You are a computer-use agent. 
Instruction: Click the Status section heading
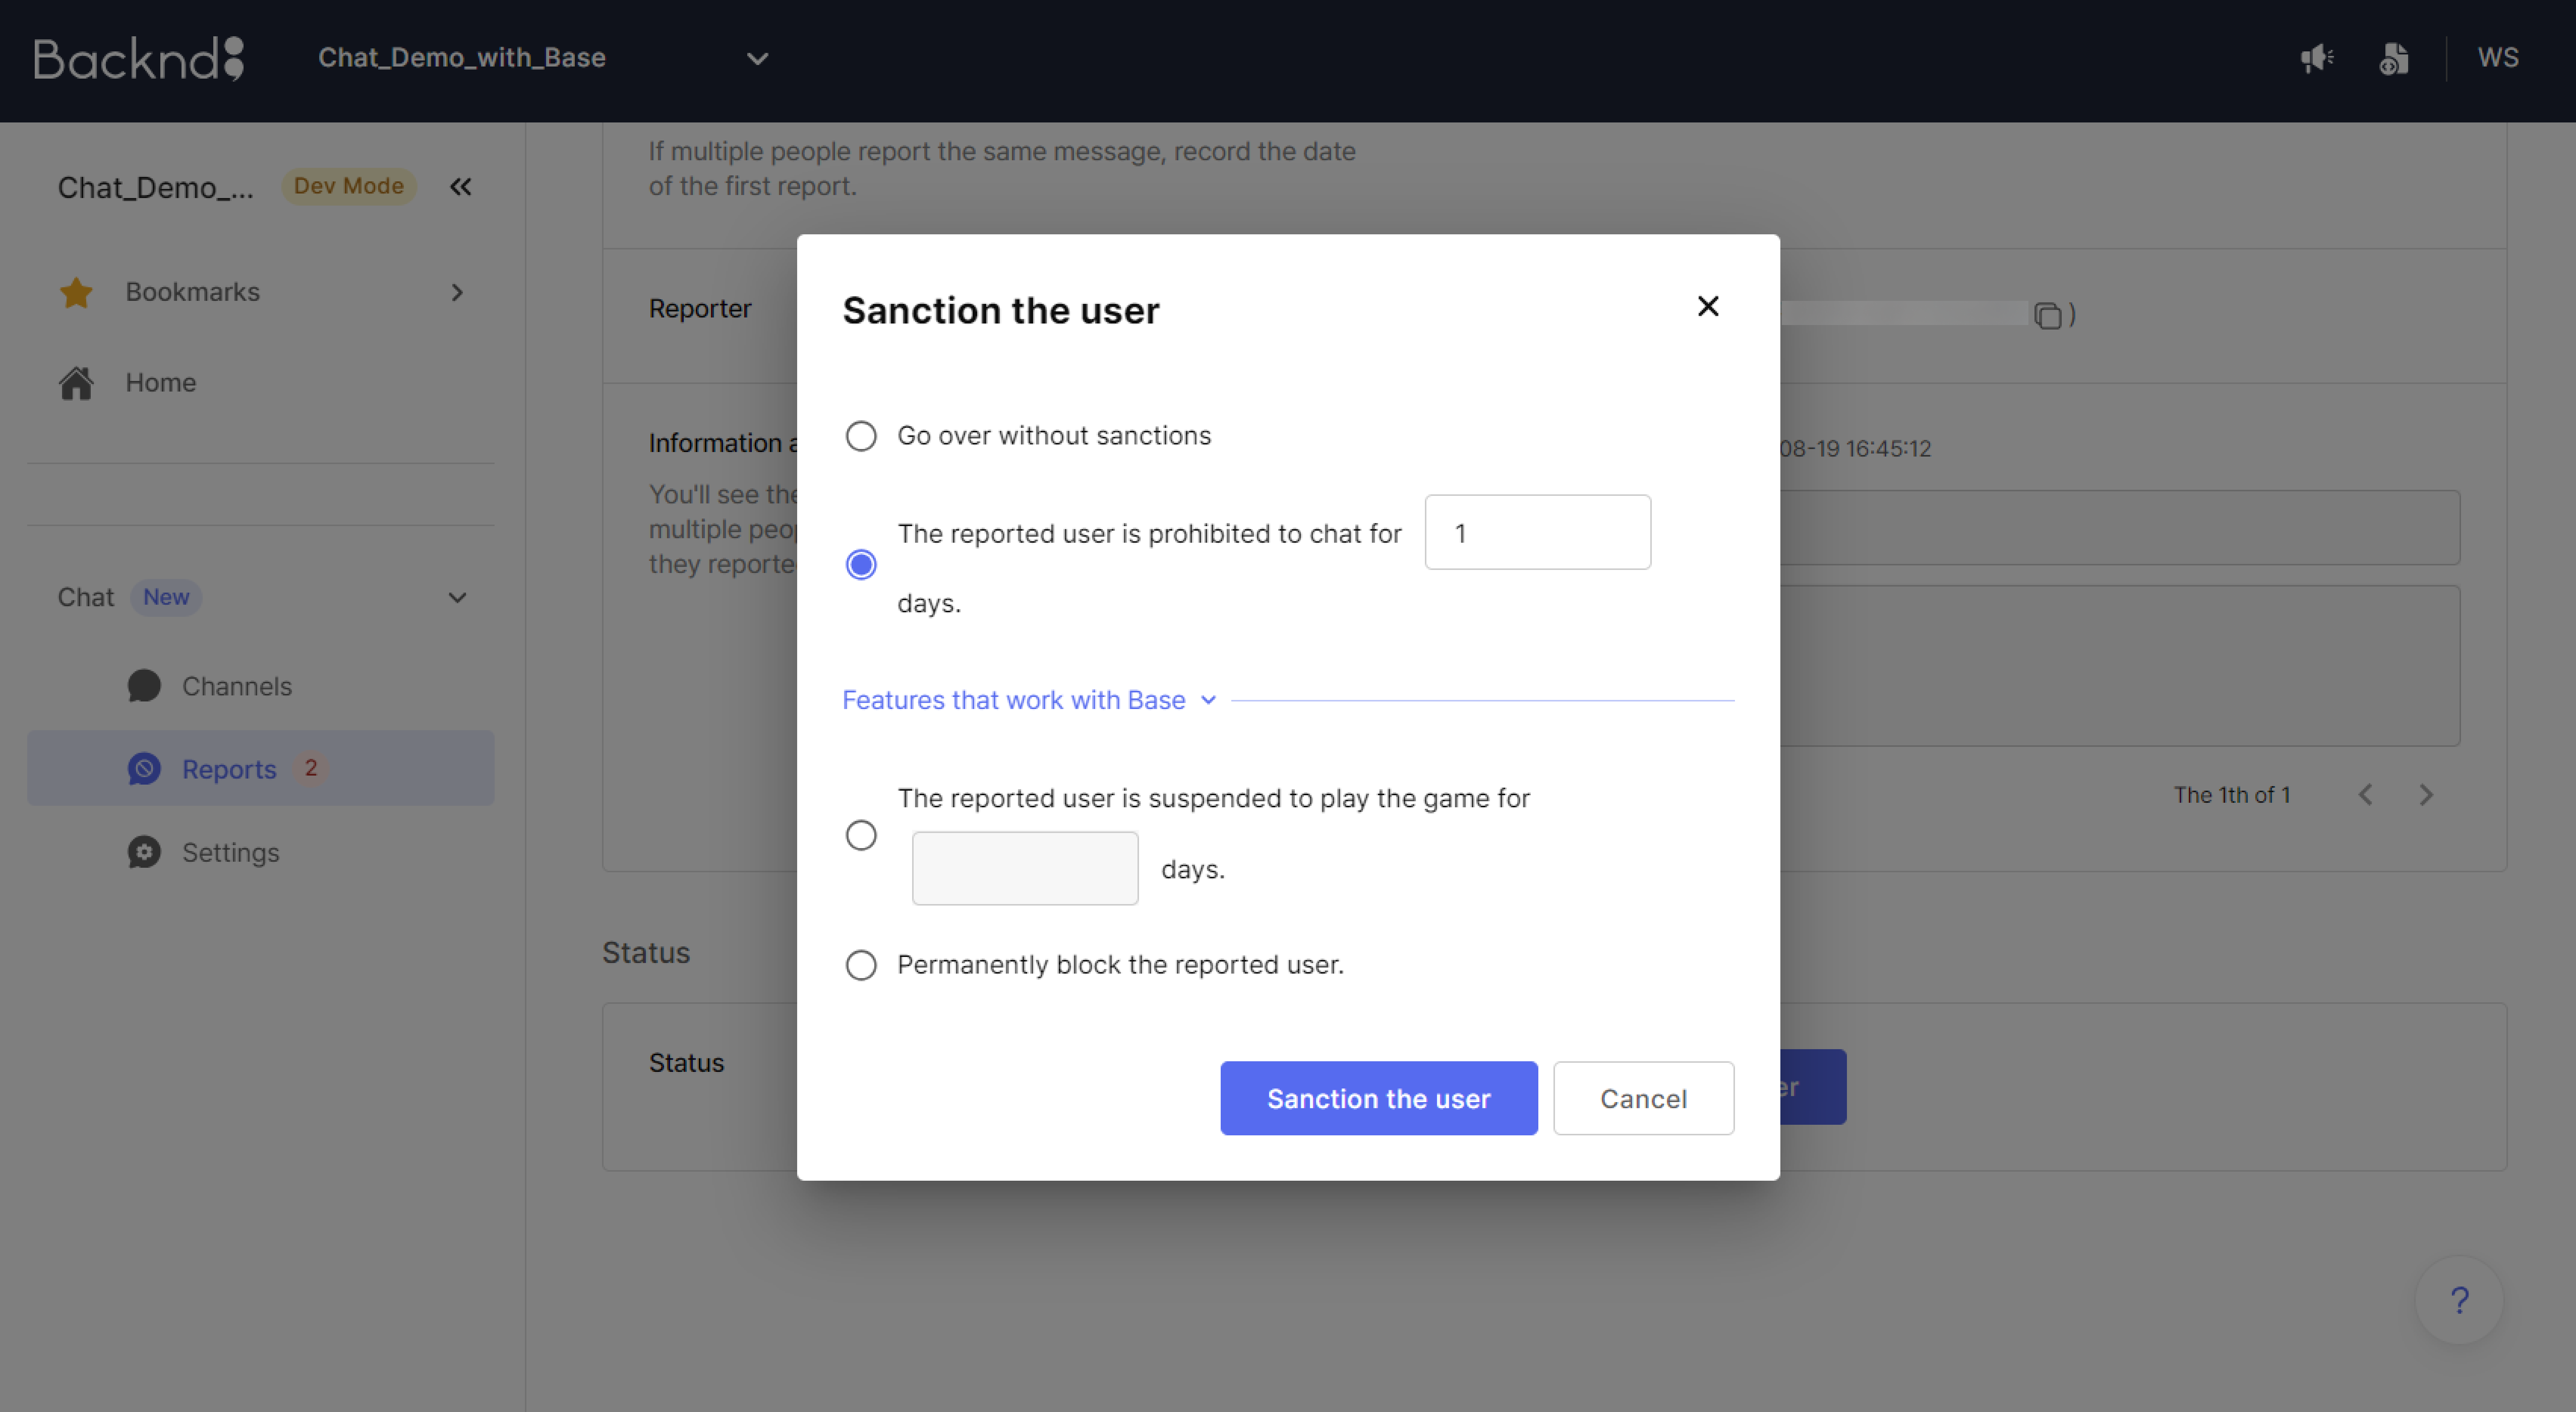(x=646, y=952)
